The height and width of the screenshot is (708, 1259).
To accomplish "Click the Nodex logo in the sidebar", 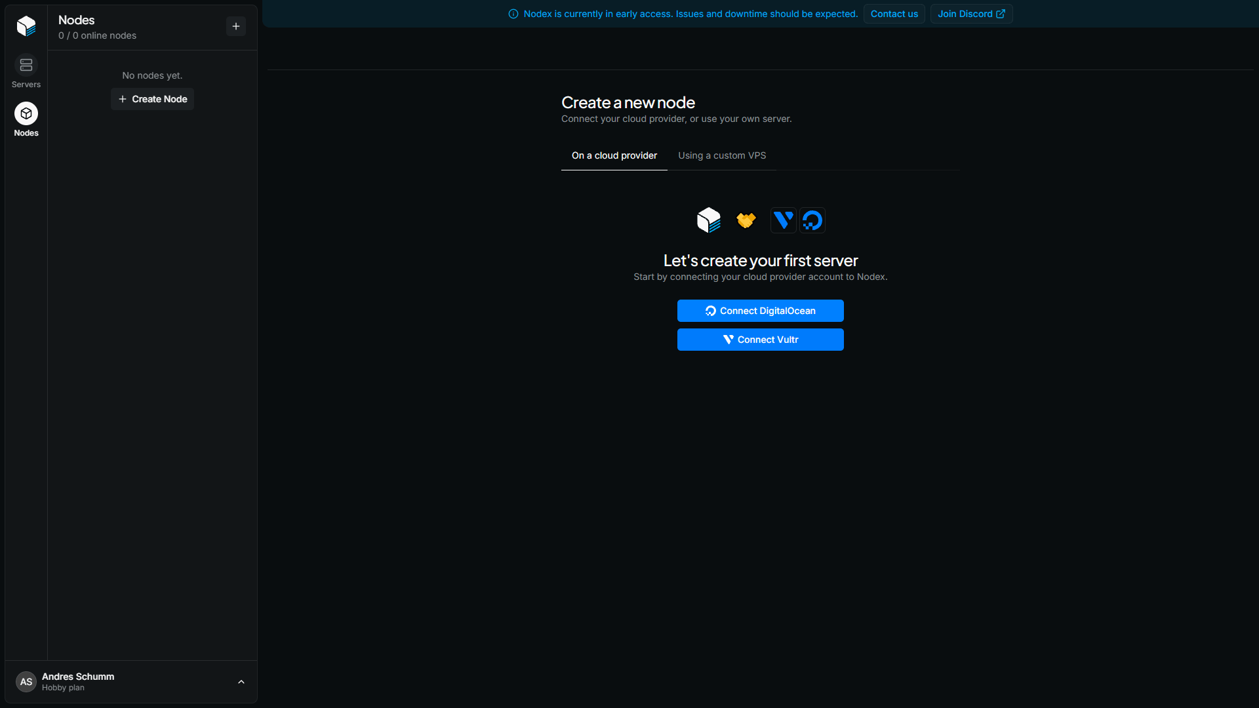I will (x=26, y=26).
